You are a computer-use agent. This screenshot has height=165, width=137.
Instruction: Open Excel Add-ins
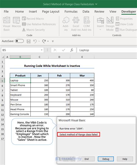tap(76, 24)
